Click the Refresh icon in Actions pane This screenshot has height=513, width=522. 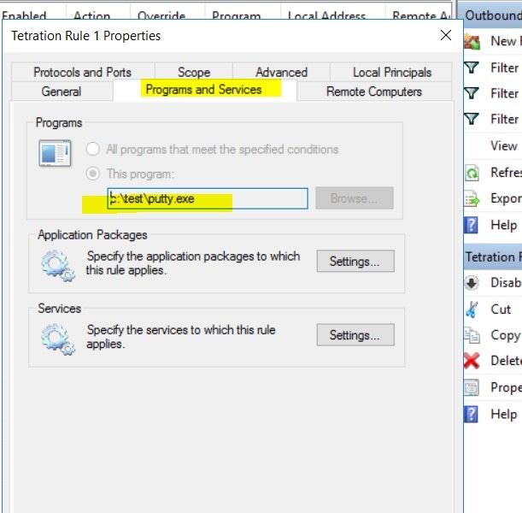point(472,174)
